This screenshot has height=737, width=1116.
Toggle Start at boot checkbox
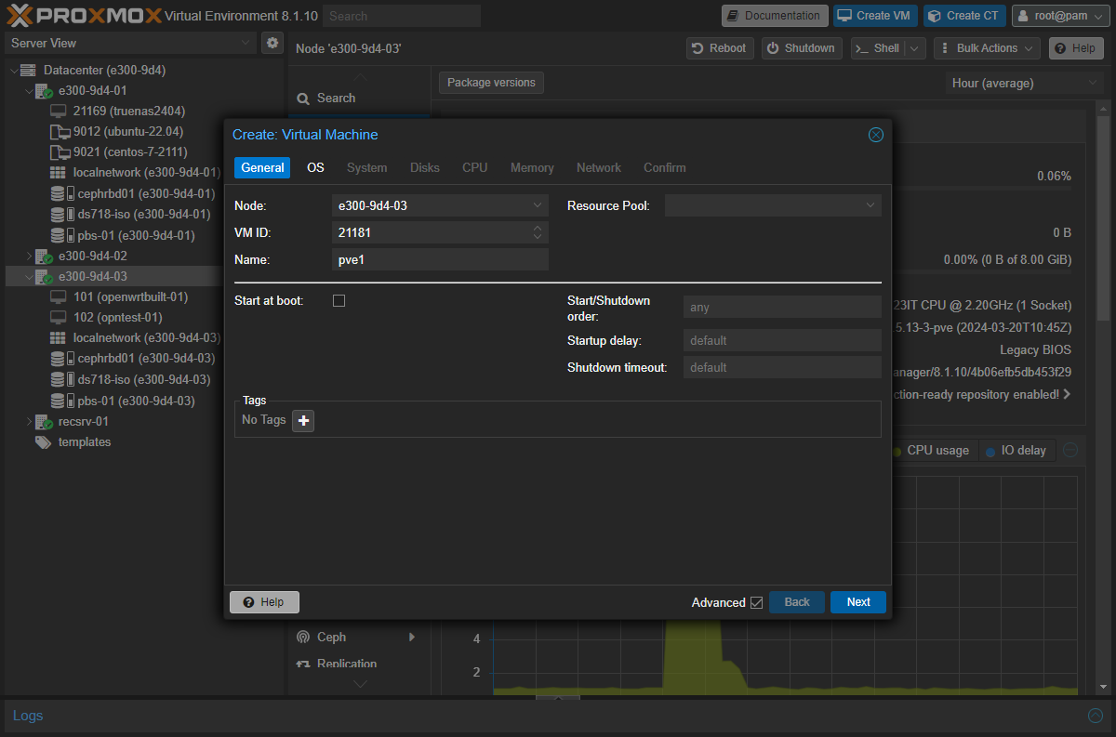pyautogui.click(x=339, y=300)
